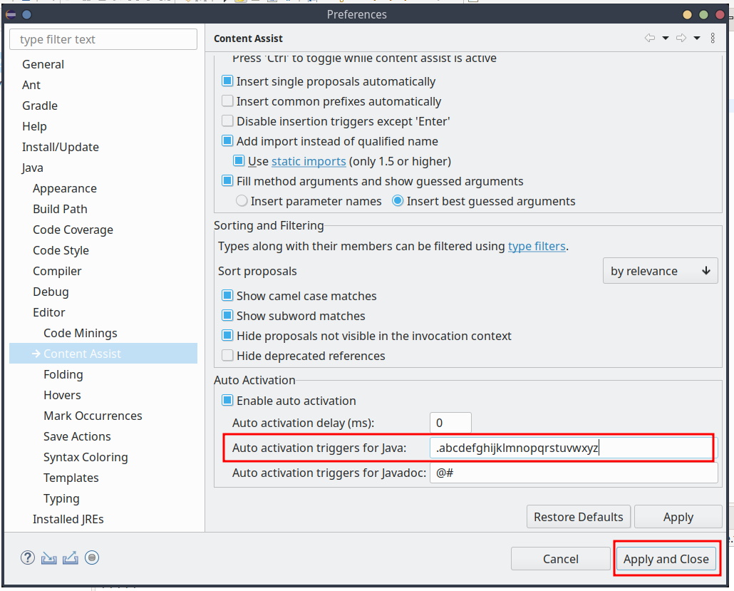Viewport: 734px width, 591px height.
Task: Click the Help question mark icon
Action: [x=28, y=557]
